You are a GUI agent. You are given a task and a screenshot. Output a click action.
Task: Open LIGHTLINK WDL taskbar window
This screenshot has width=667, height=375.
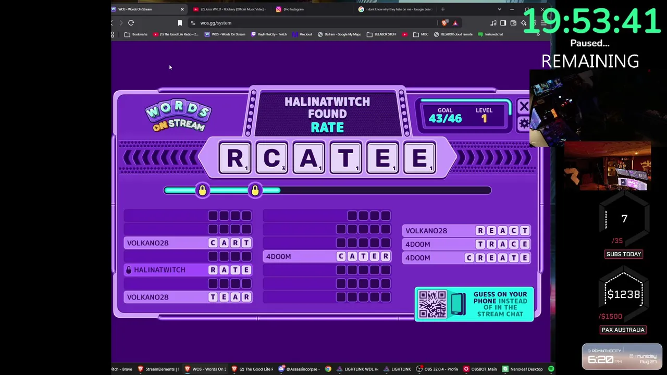pyautogui.click(x=357, y=369)
